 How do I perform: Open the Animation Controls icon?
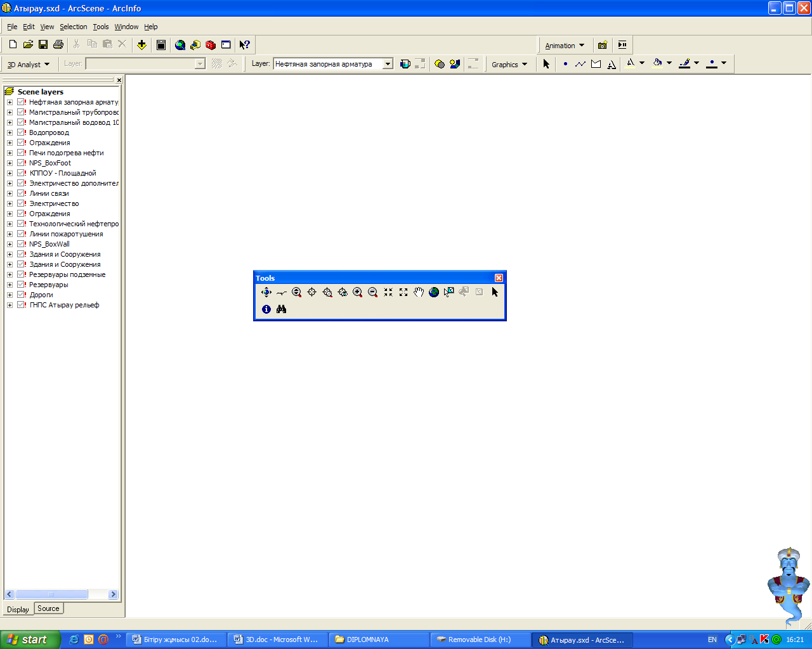(622, 45)
